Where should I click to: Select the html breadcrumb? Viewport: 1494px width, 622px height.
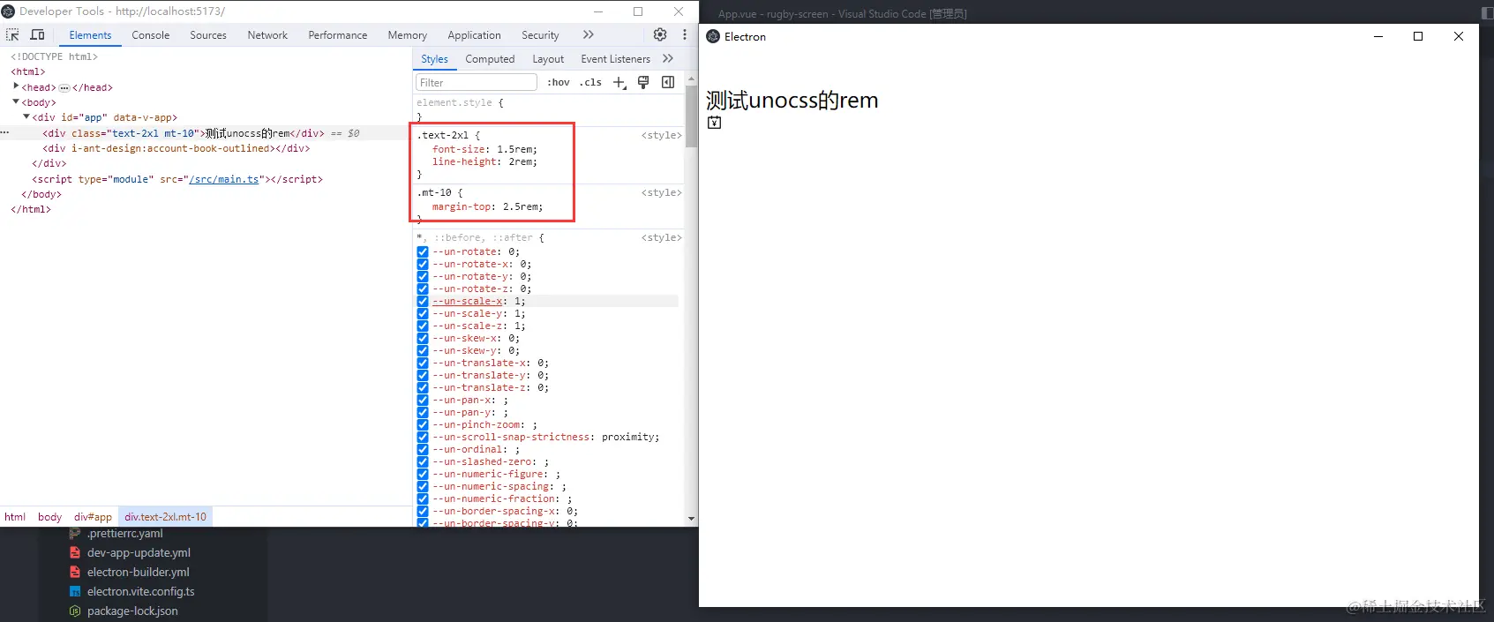(15, 517)
